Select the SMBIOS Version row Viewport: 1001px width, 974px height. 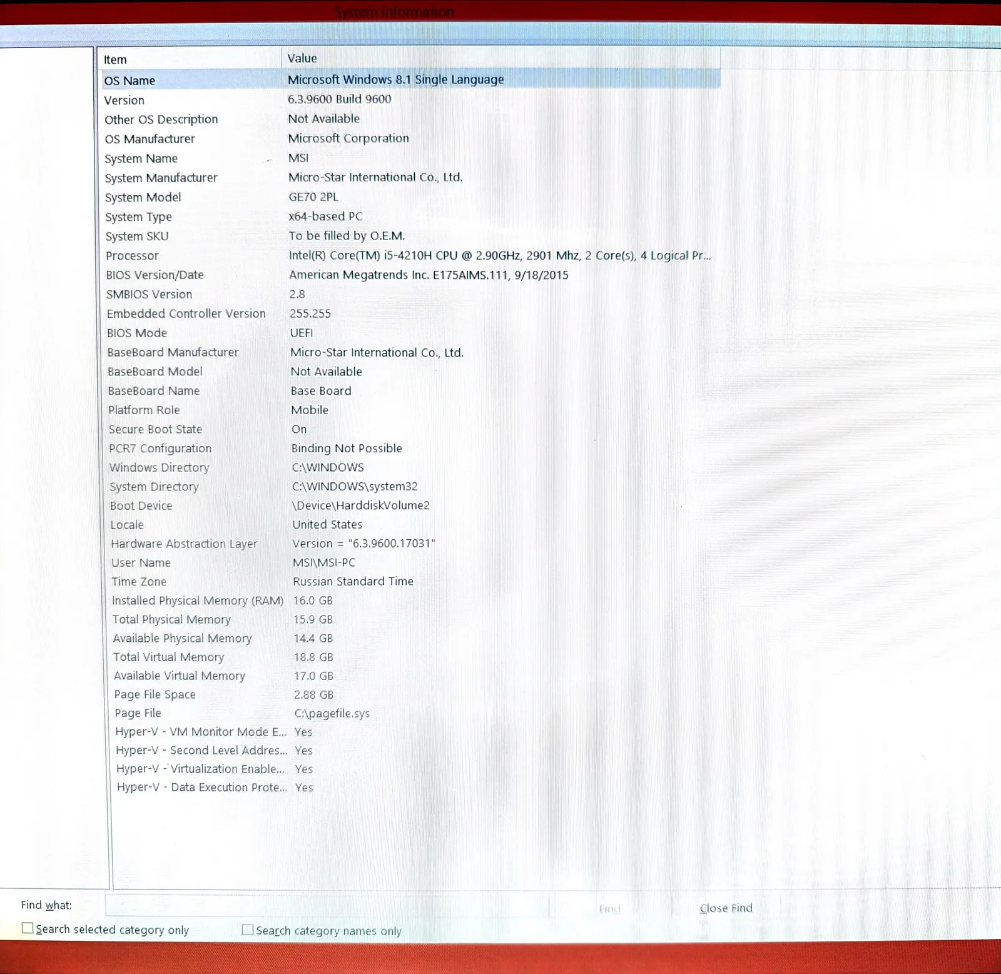410,294
